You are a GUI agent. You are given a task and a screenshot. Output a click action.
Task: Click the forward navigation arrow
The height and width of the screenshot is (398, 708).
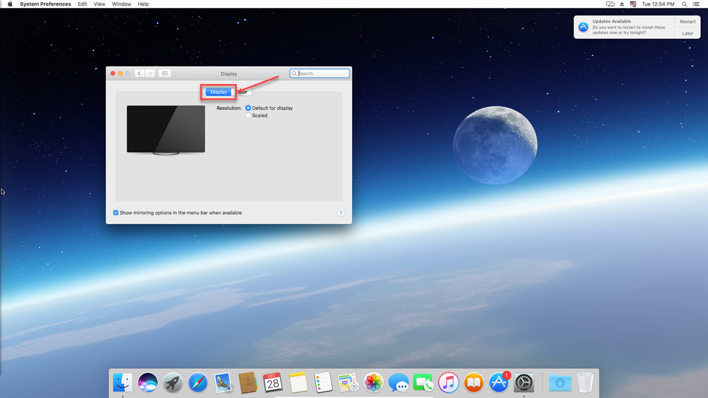coord(150,73)
